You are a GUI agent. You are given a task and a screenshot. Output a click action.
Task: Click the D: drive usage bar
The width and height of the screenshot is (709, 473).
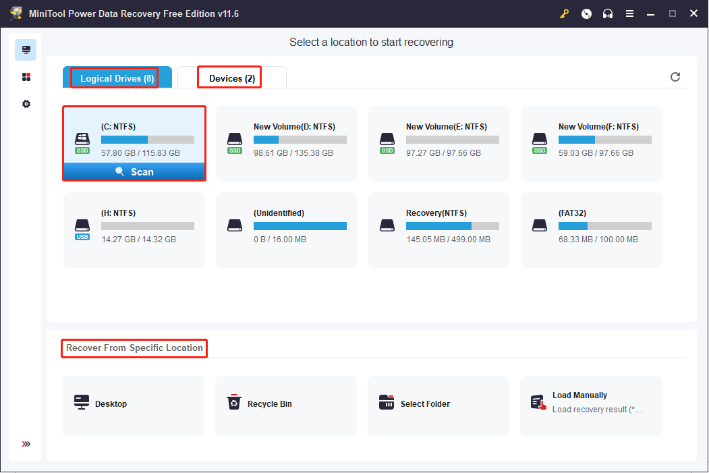pos(300,140)
